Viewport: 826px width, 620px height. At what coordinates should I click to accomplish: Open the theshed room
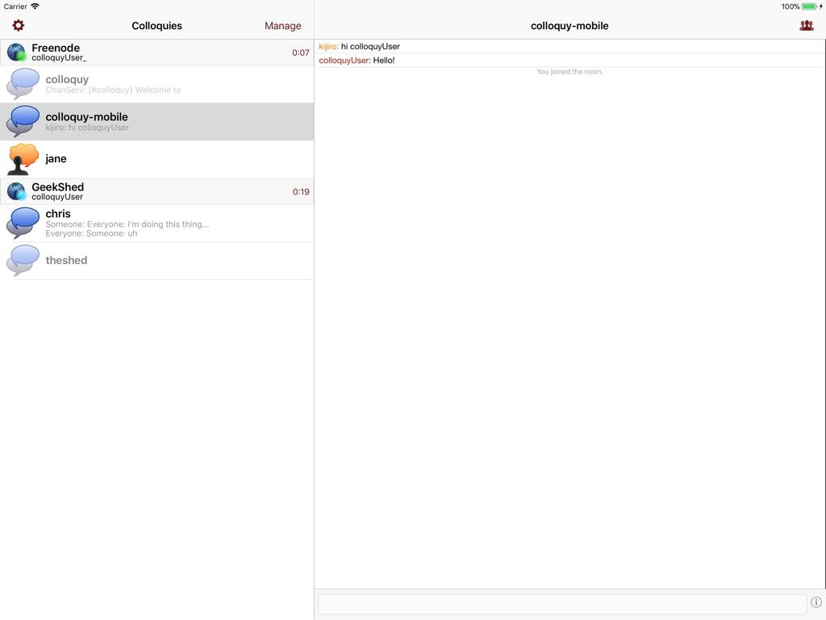point(157,261)
